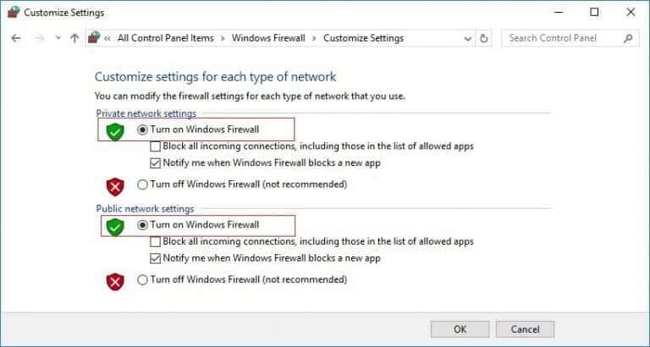Click the forward navigation arrow
The width and height of the screenshot is (650, 347).
coord(38,38)
